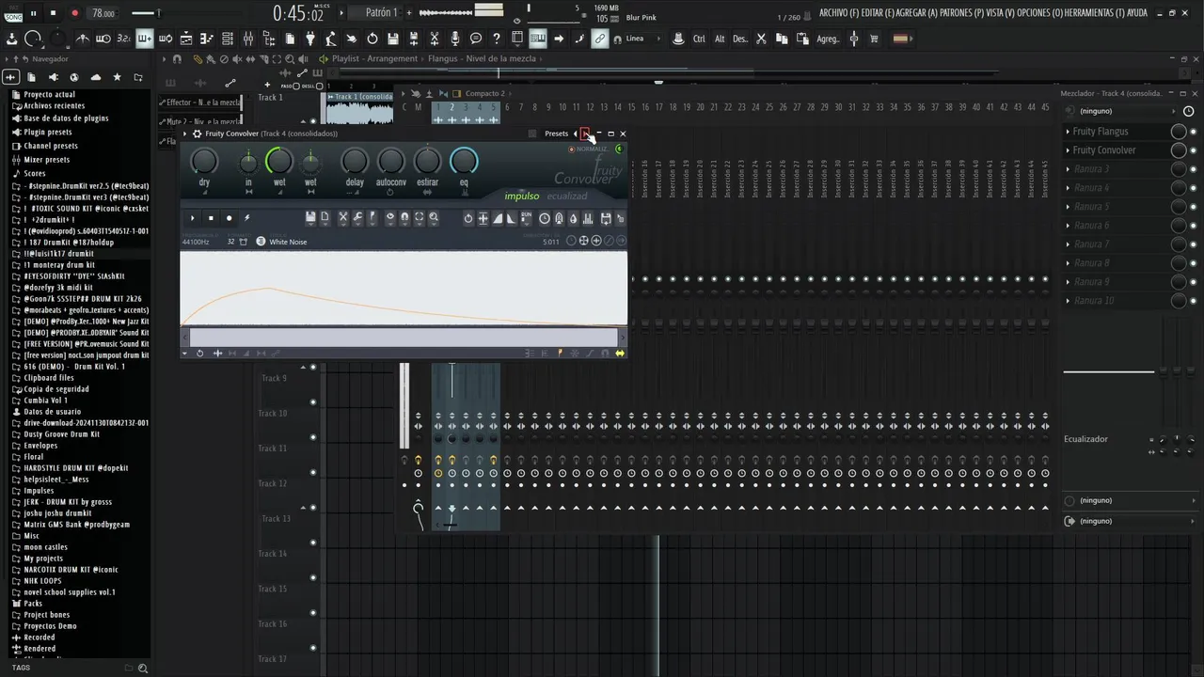Search the browser with magnifier icon
The image size is (1204, 677).
(143, 669)
